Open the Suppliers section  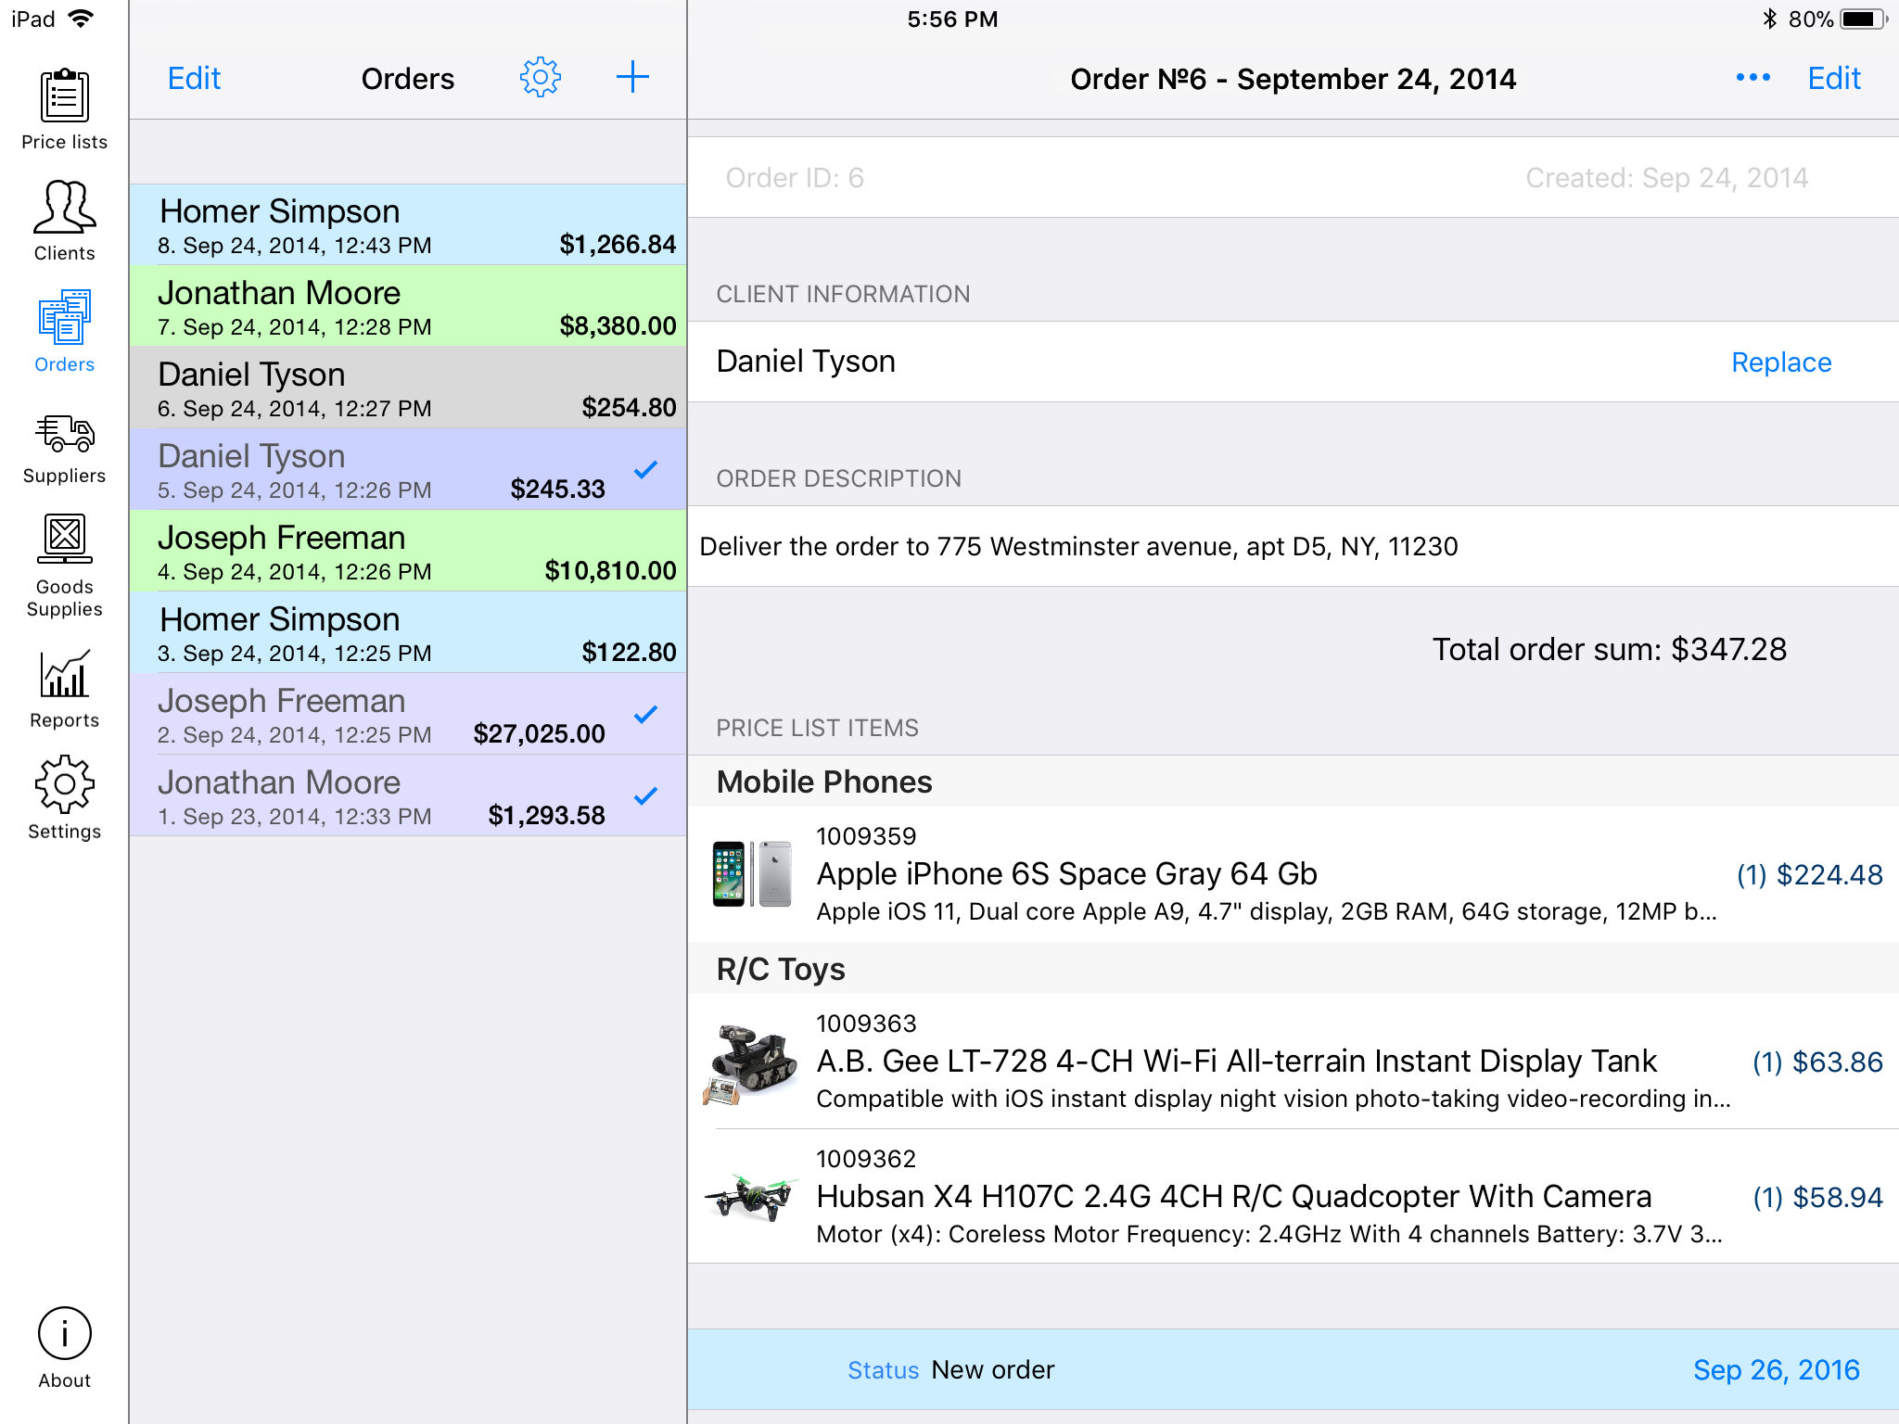64,449
